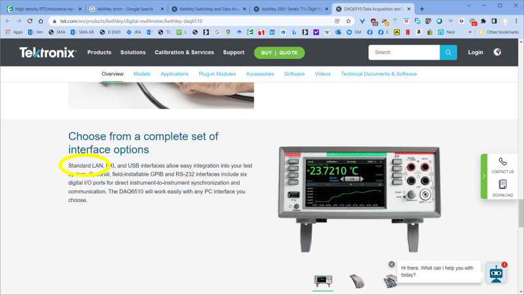The image size is (524, 295).
Task: Switch to the Plug-in Modules section tab
Action: 217,74
